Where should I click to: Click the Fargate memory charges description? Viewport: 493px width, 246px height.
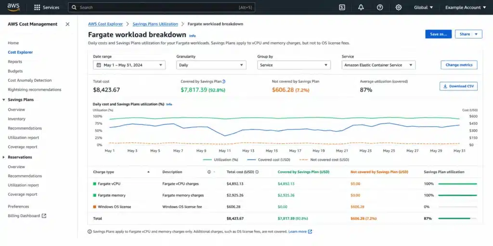(x=183, y=195)
